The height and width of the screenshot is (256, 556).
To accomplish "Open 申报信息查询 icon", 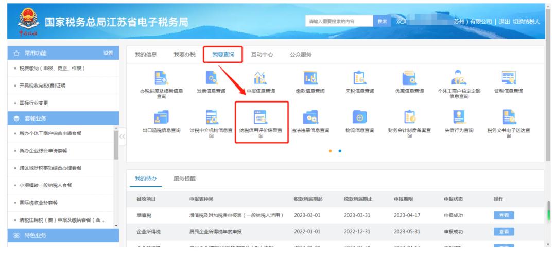I will pos(260,78).
